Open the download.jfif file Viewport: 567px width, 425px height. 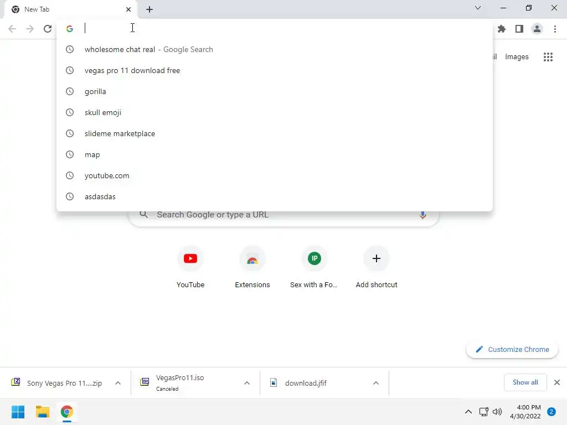click(298, 383)
